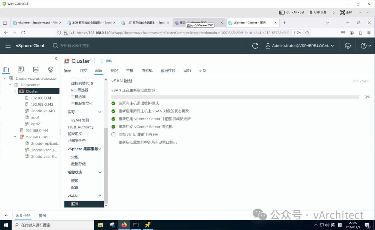The image size is (375, 230).
Task: Open I/O 筛选器 in the config menu
Action: point(80,90)
